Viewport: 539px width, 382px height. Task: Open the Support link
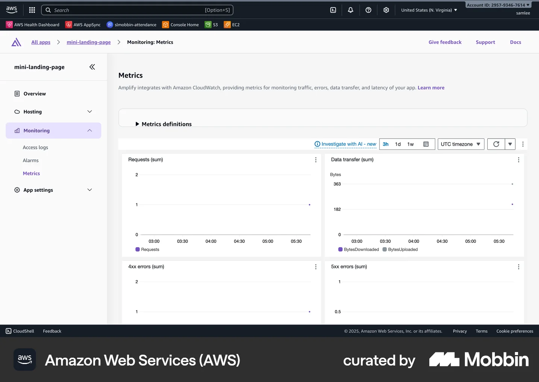pos(485,42)
